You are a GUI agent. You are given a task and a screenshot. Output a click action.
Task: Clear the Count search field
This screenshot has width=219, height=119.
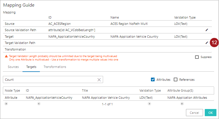[99, 80]
